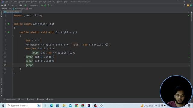
Task: Open the Window menu
Action: coord(60,2)
